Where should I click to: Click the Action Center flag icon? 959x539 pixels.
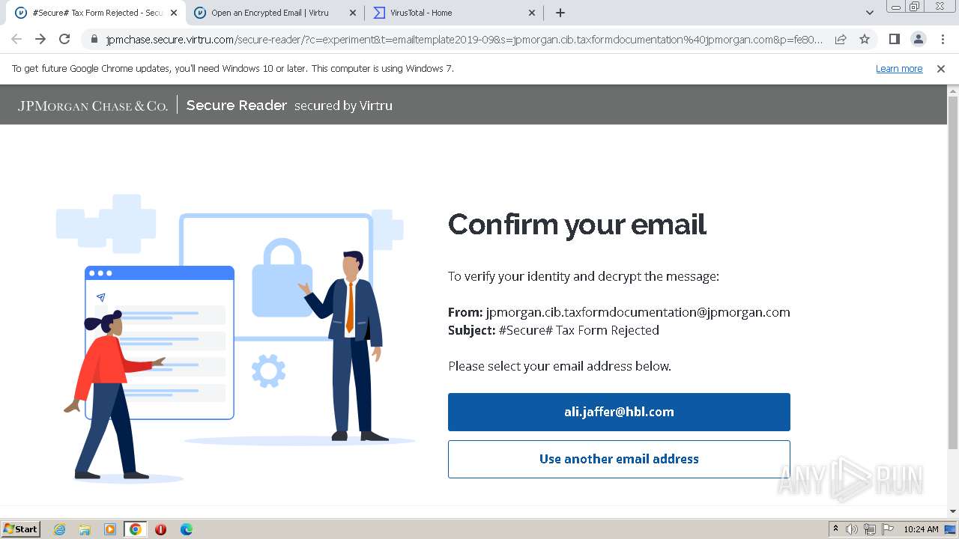(x=887, y=529)
